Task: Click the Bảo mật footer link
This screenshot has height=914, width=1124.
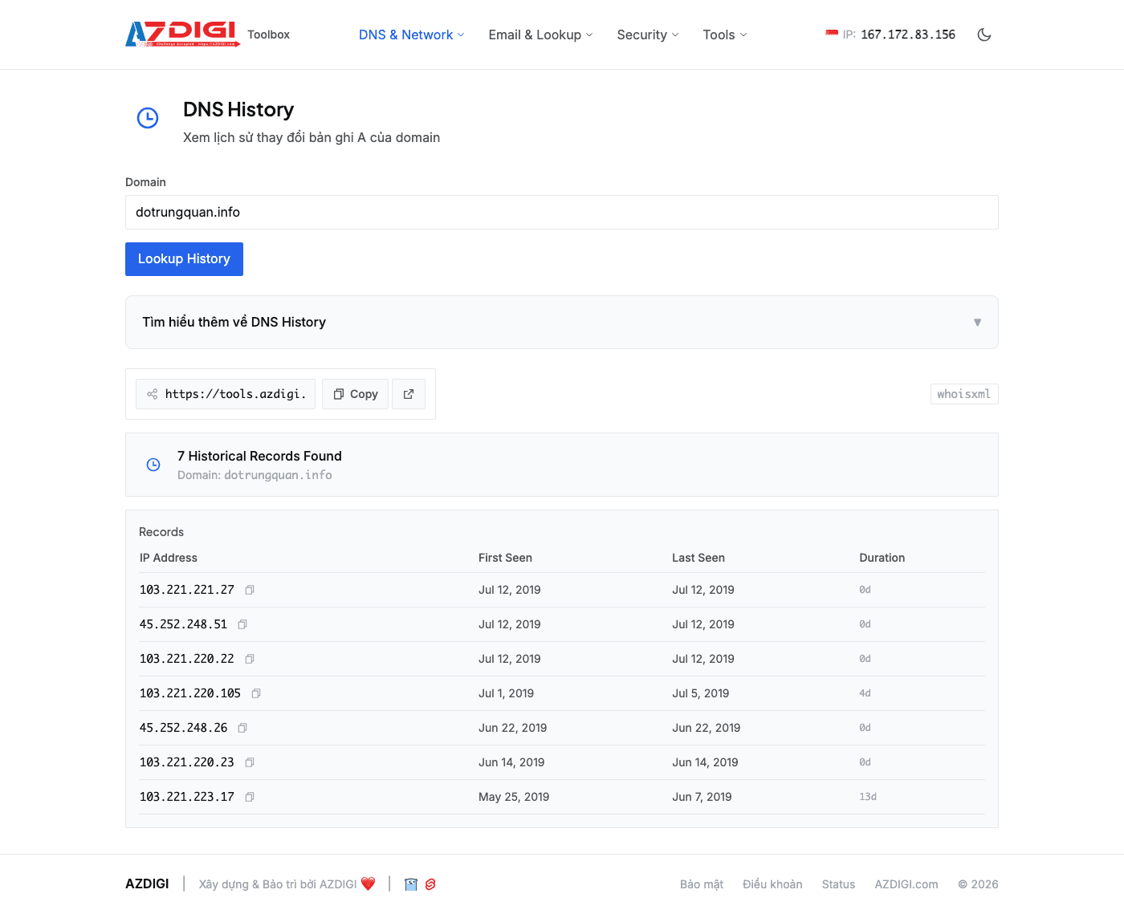Action: 701,884
